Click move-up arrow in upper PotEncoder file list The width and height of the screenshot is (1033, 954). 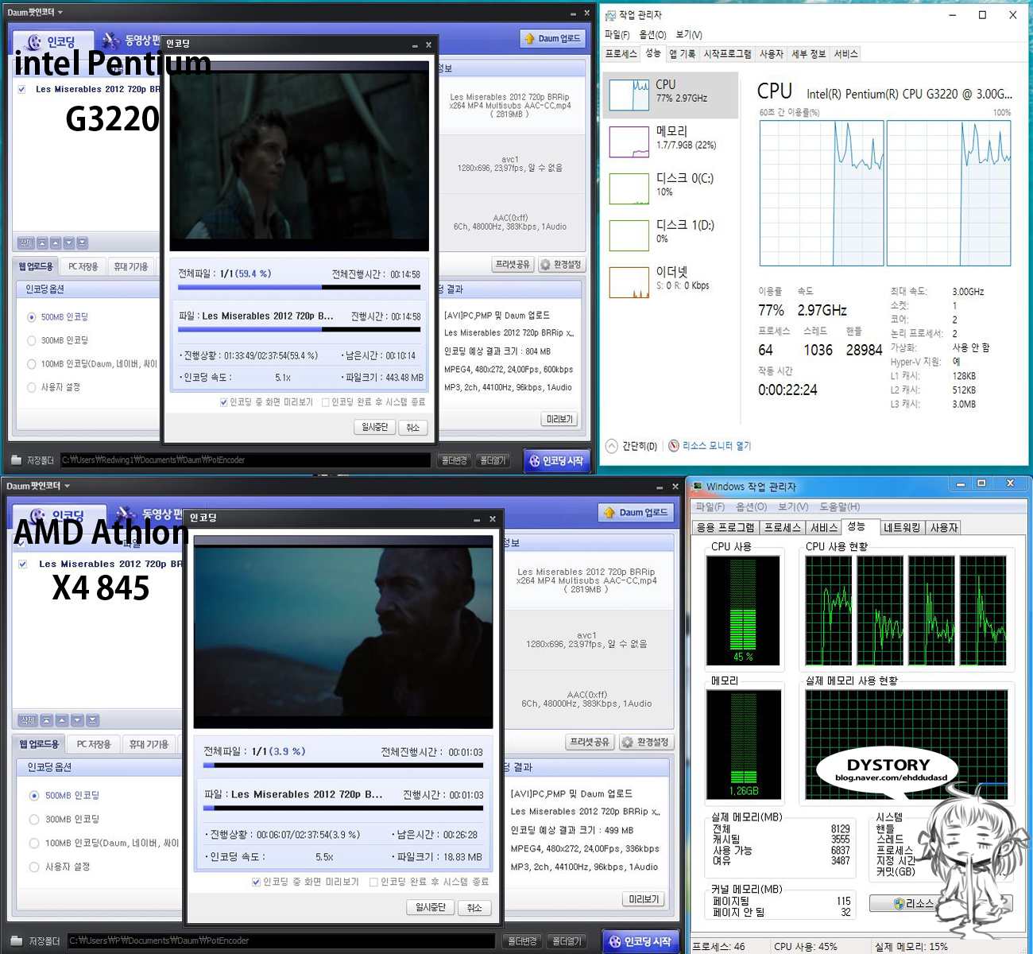click(x=56, y=243)
